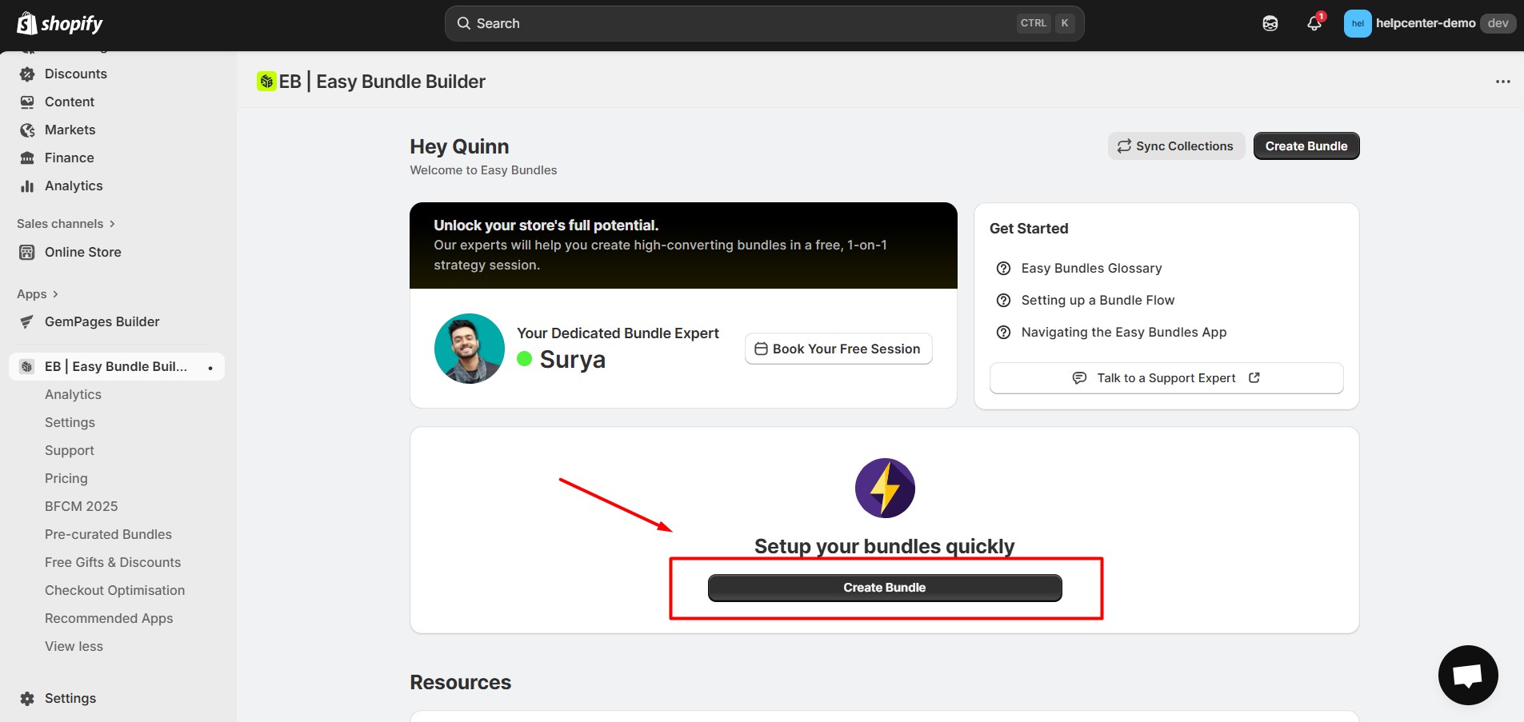The image size is (1524, 722).
Task: Open the chat widget bubble at bottom right
Action: (1468, 675)
